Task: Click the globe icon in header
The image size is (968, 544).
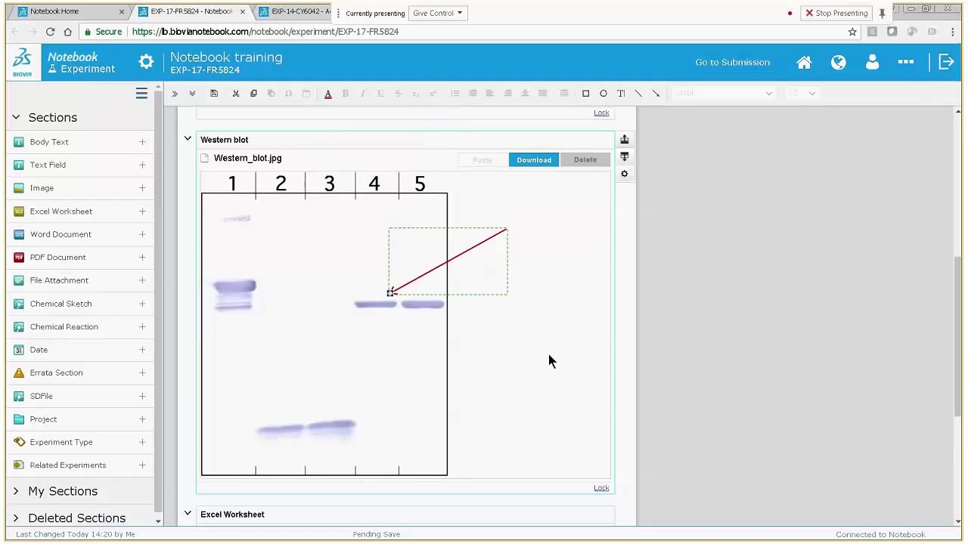Action: 838,63
